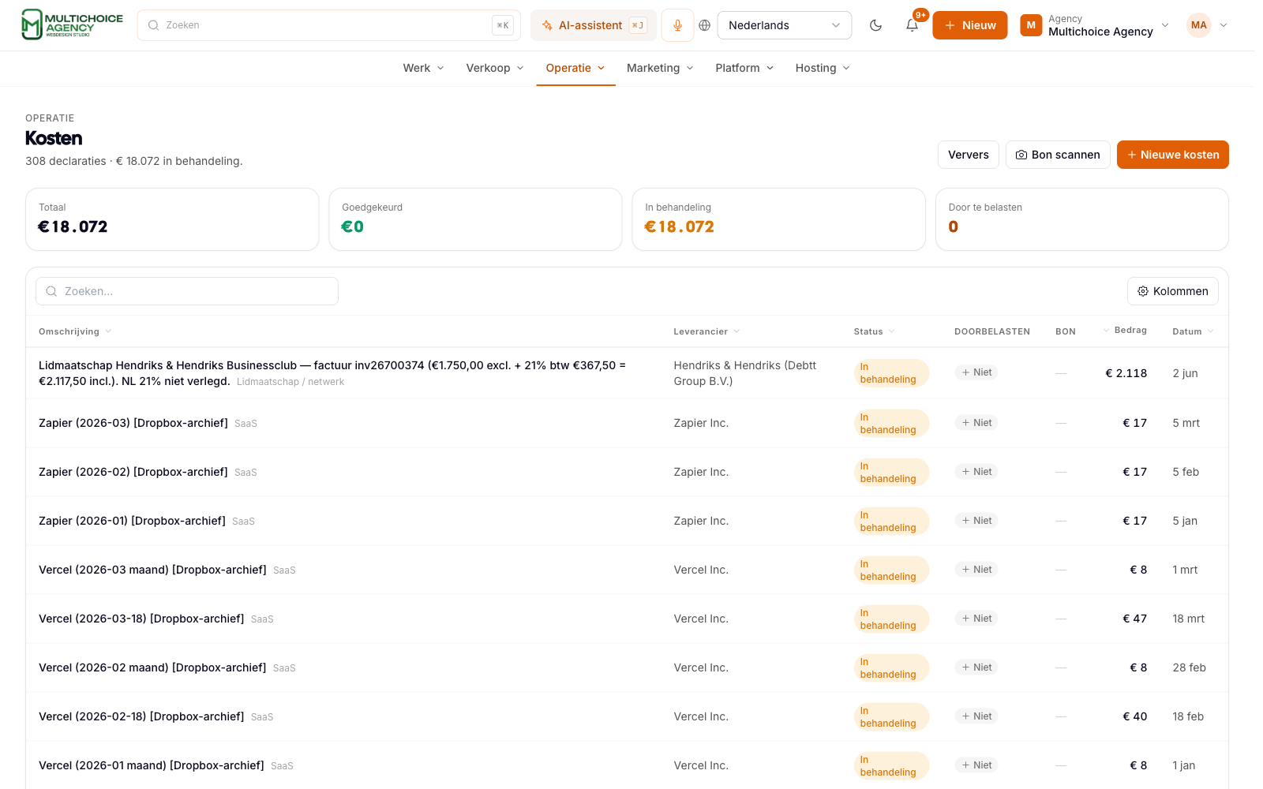
Task: Open the Hosting menu
Action: click(823, 68)
